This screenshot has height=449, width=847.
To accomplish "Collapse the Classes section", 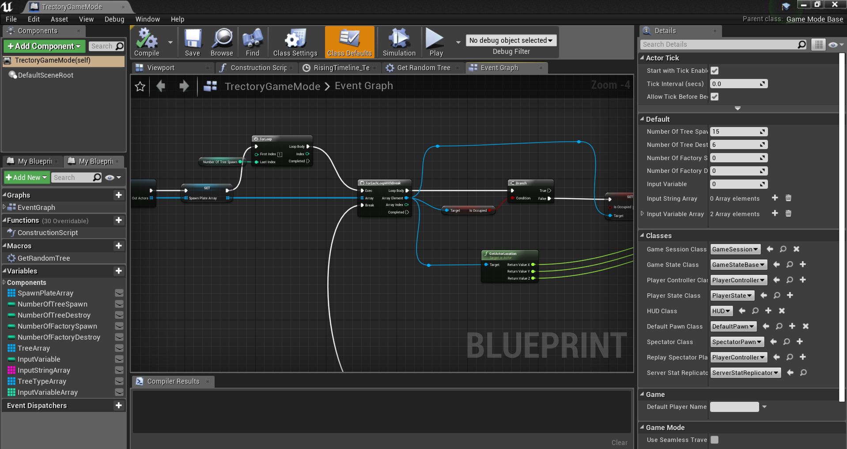I will [642, 236].
